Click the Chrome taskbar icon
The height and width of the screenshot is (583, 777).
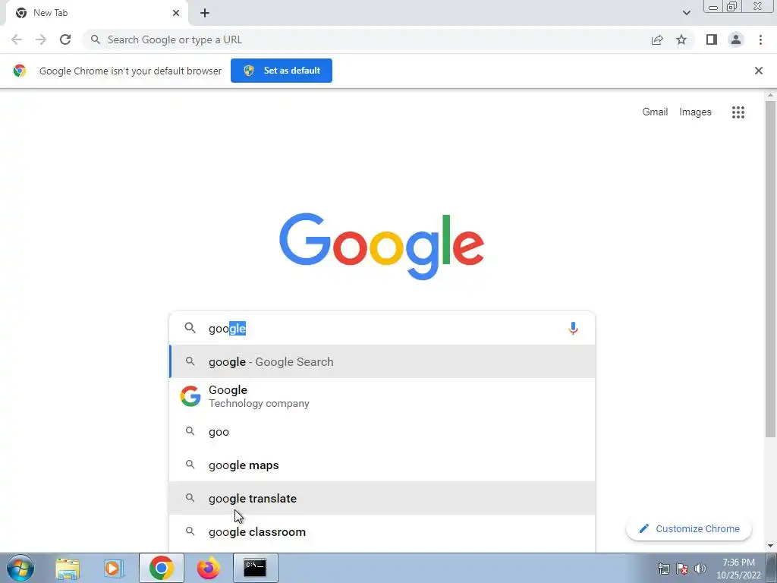(161, 568)
